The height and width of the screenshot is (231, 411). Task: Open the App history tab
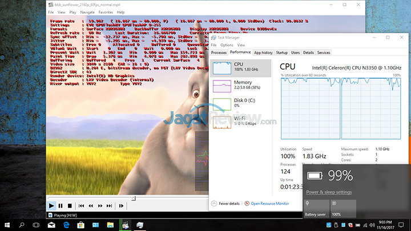click(x=263, y=52)
